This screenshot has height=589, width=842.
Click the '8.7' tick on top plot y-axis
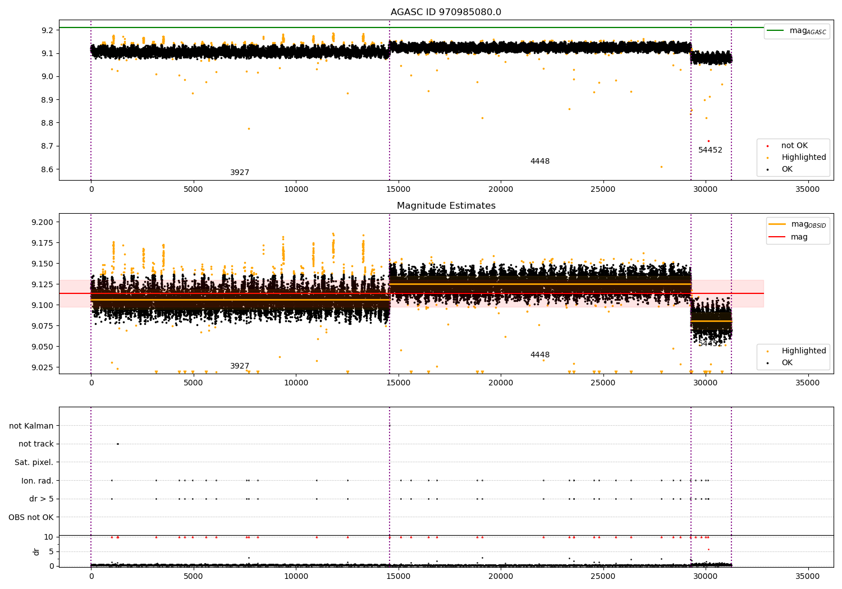(x=48, y=146)
